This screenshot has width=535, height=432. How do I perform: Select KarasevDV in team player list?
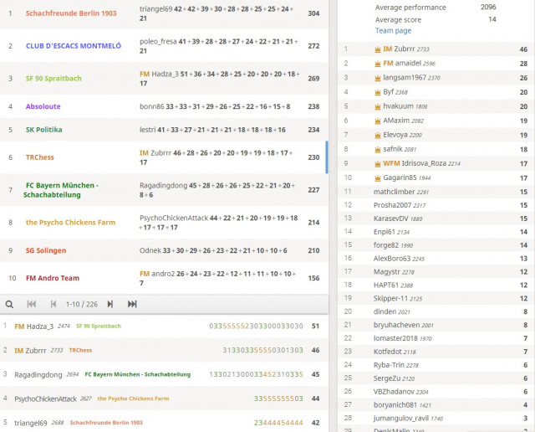[391, 219]
